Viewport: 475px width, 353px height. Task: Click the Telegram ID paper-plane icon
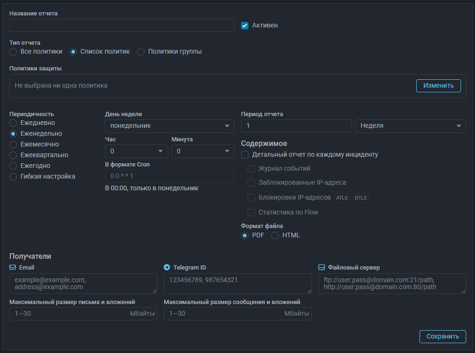click(167, 268)
